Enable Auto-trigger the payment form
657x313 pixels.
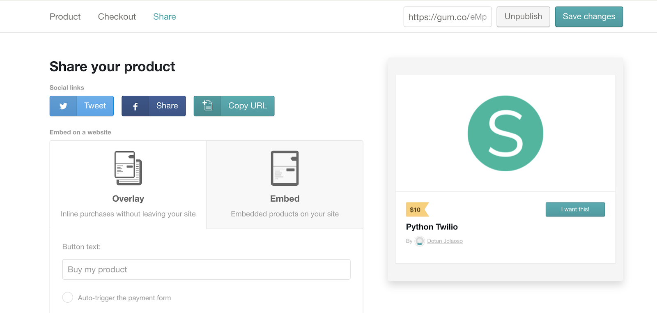(68, 297)
